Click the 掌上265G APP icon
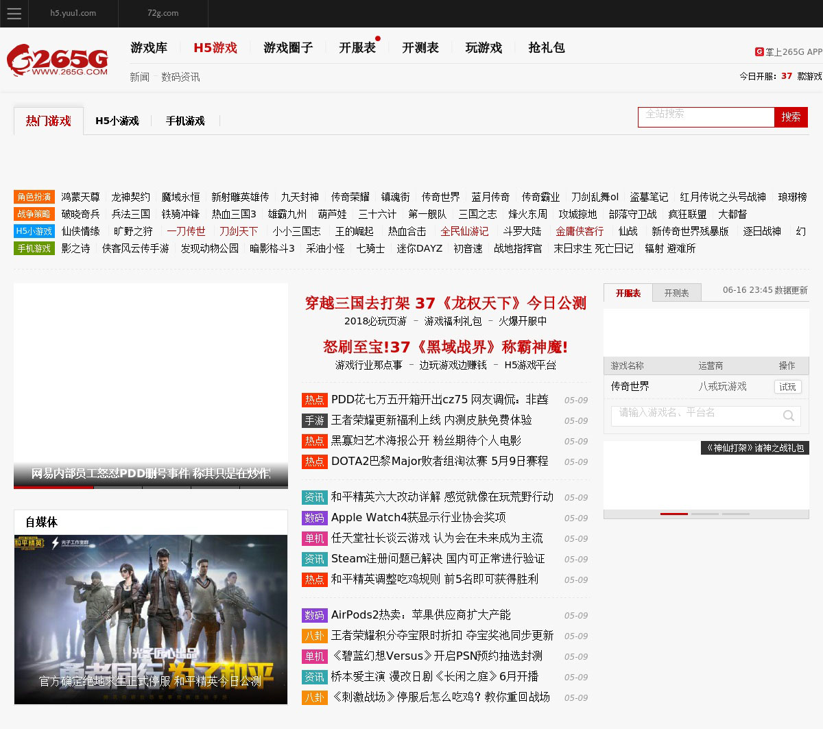This screenshot has height=729, width=823. 759,51
